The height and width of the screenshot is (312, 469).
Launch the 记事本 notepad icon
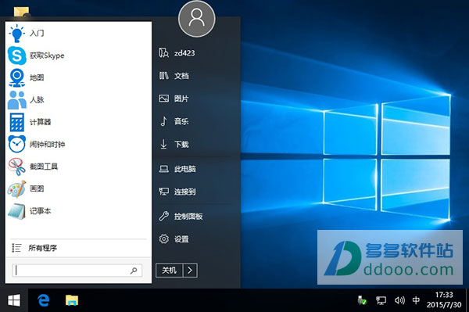[17, 211]
